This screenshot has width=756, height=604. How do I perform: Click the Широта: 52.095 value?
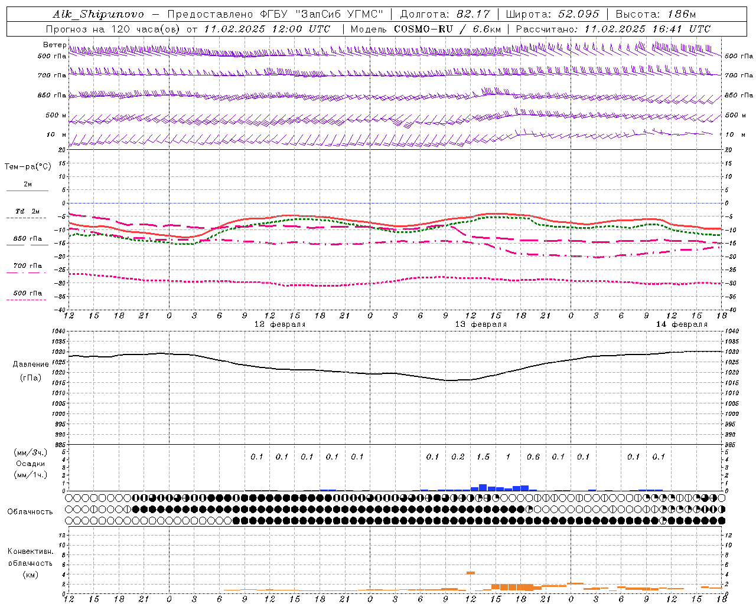pos(553,14)
